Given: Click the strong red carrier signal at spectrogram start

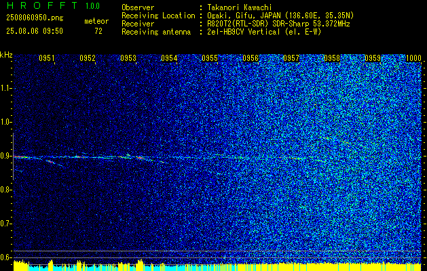Looking at the screenshot, I should pyautogui.click(x=20, y=157).
